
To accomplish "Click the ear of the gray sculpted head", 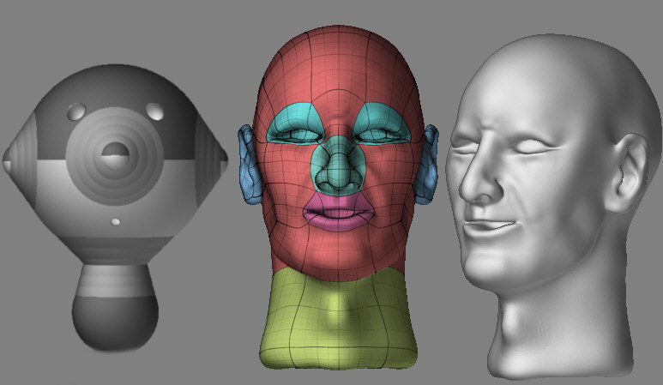I will pos(629,171).
